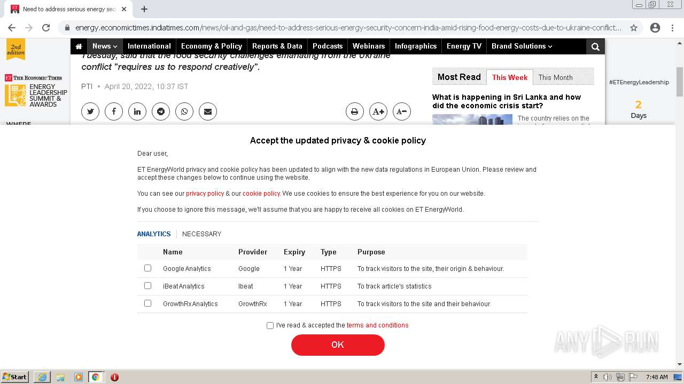Open Economy & Policy section

(212, 46)
